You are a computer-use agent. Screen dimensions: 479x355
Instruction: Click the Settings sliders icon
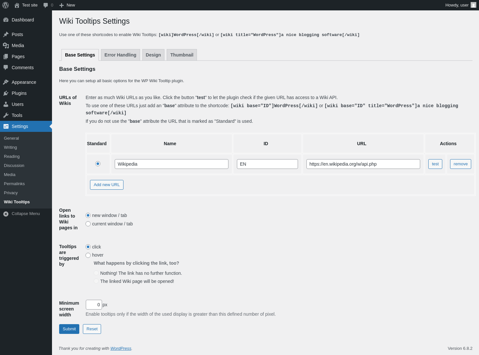pos(6,126)
